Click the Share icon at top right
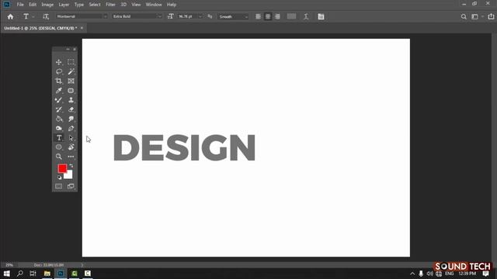The height and width of the screenshot is (279, 497). (491, 16)
